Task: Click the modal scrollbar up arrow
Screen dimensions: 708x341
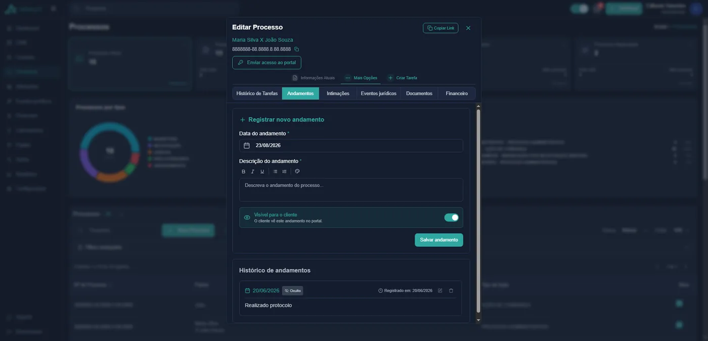Action: (478, 106)
